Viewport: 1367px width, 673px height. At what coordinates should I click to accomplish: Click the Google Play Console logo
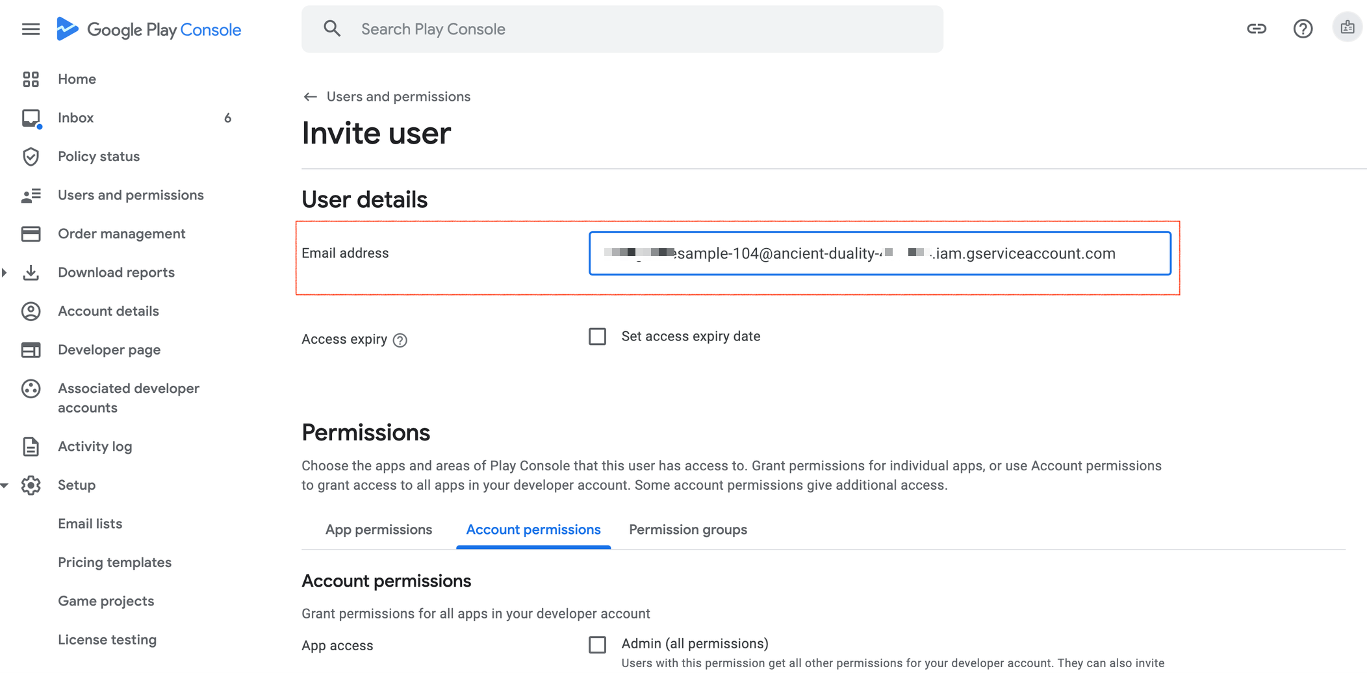tap(149, 29)
